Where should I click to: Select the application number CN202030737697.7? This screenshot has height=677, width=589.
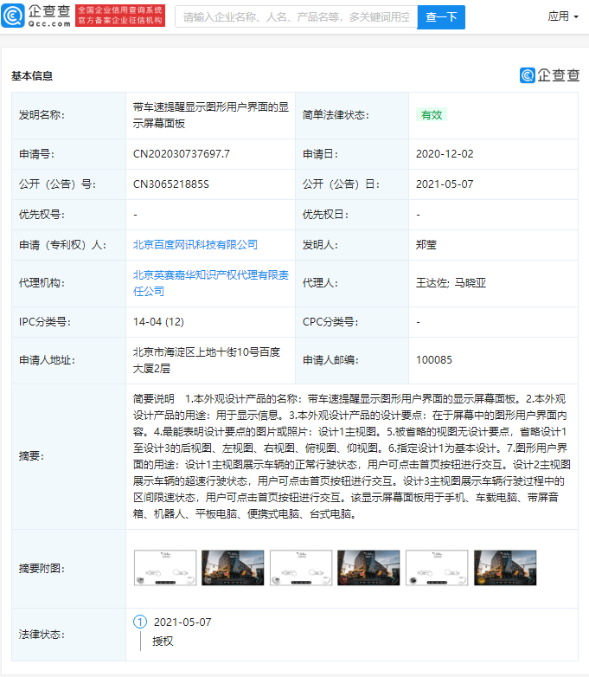pos(182,154)
